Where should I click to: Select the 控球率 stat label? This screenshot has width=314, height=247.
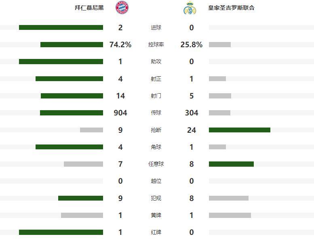tap(156, 45)
